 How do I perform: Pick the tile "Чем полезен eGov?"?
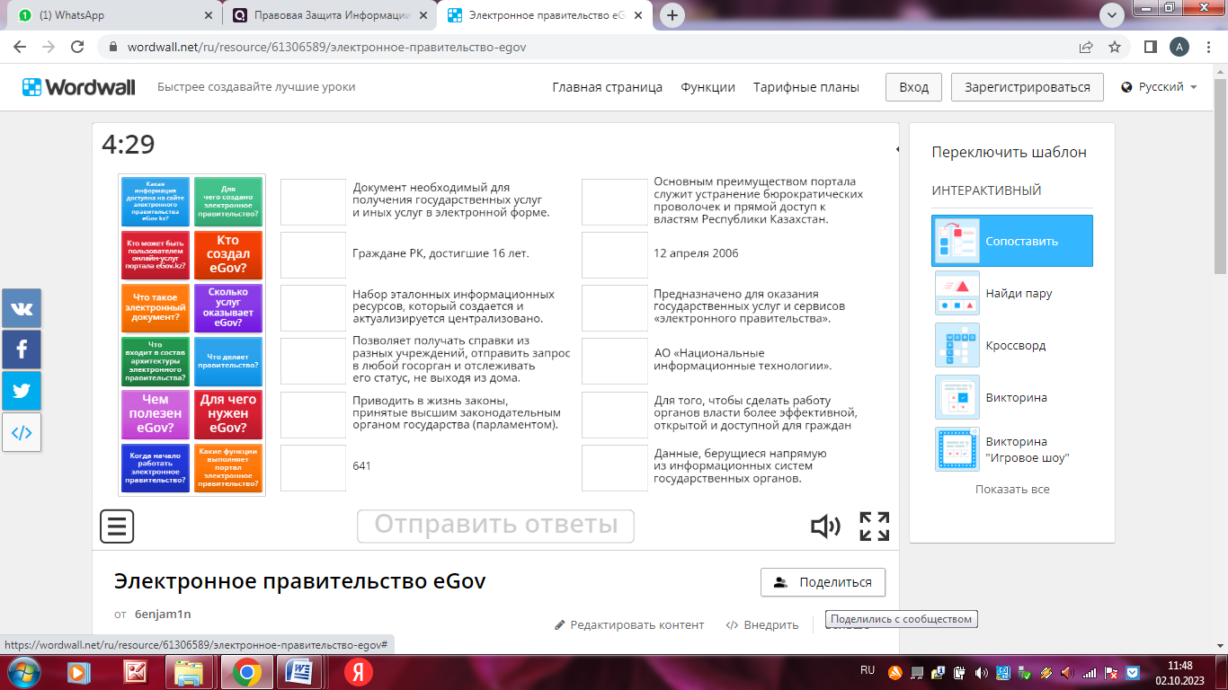[x=156, y=414]
